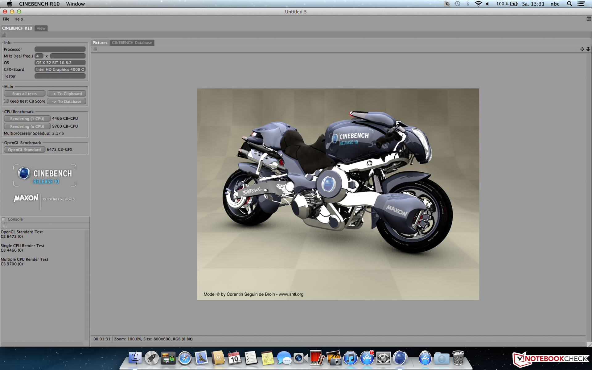Click the layout toggle icon at top right
Viewport: 592px width, 370px height.
click(589, 19)
